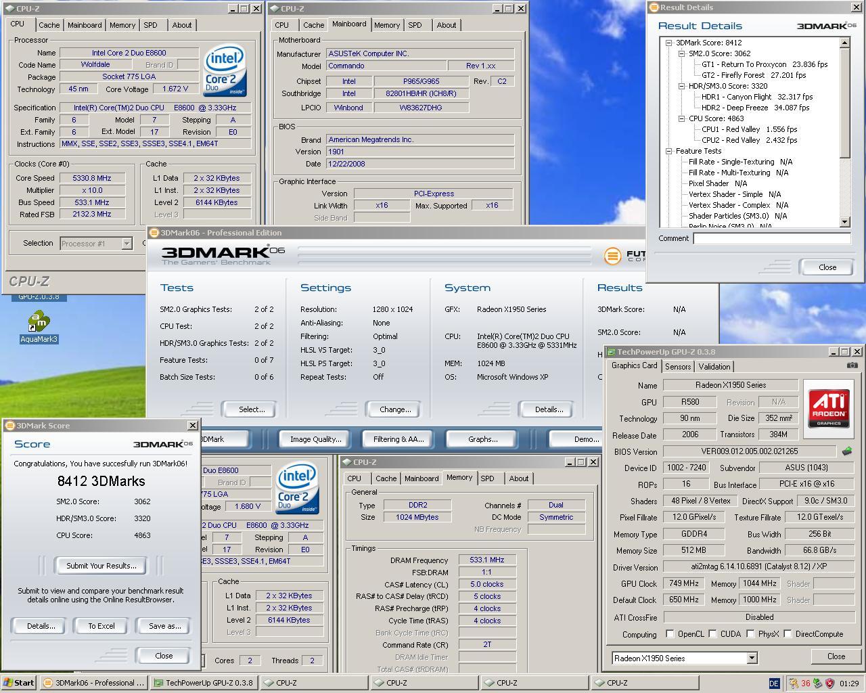
Task: Click Close button in 3DMark Score dialog
Action: (x=164, y=656)
